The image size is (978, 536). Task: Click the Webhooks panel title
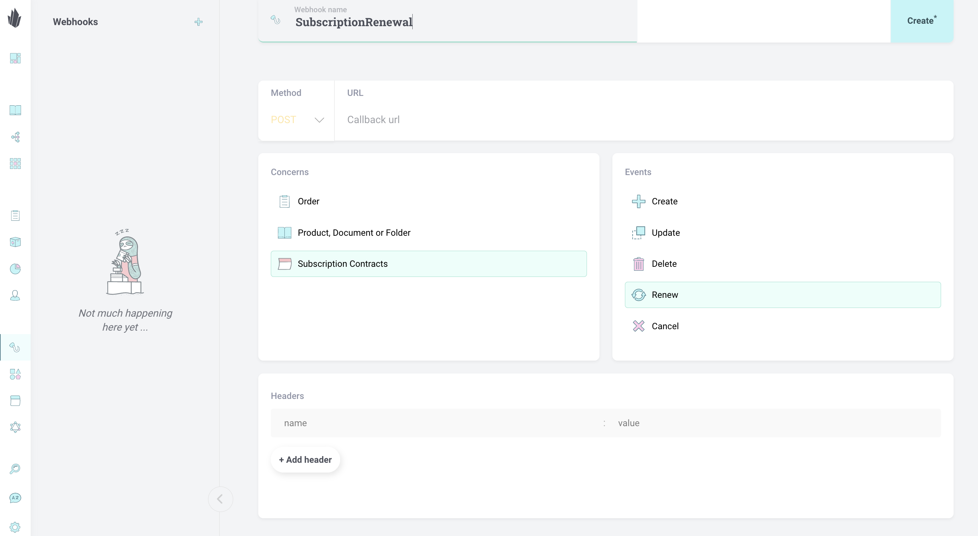[x=75, y=22]
